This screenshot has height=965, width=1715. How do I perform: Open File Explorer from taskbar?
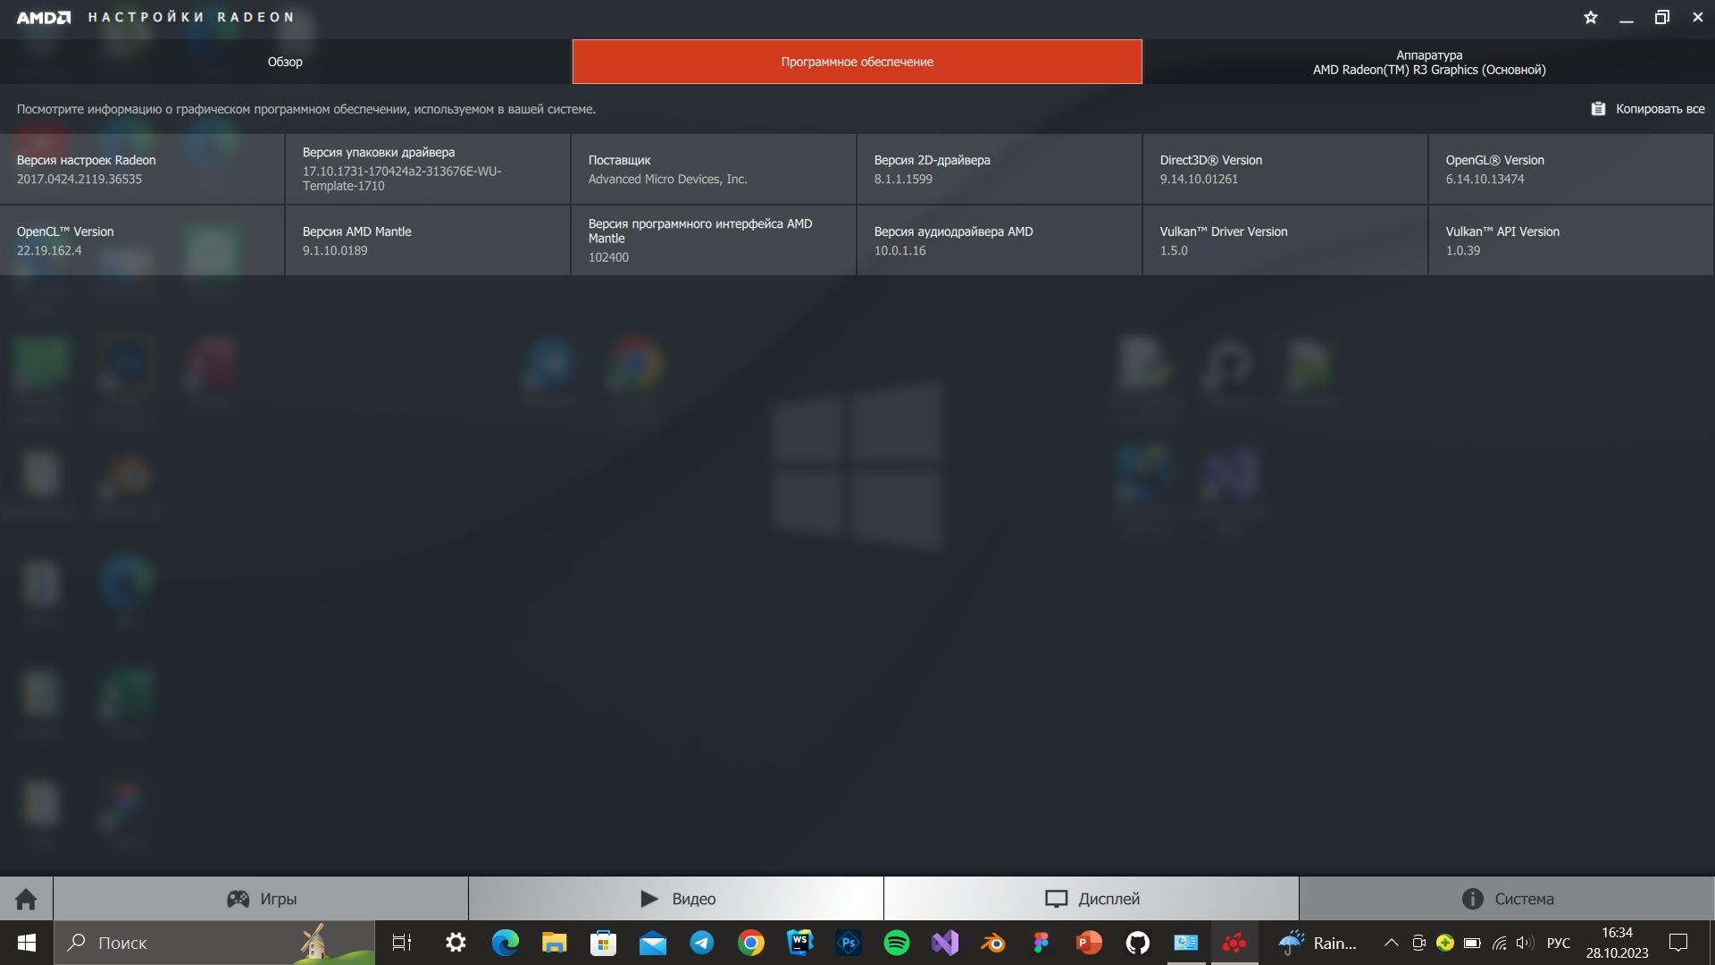click(x=554, y=943)
